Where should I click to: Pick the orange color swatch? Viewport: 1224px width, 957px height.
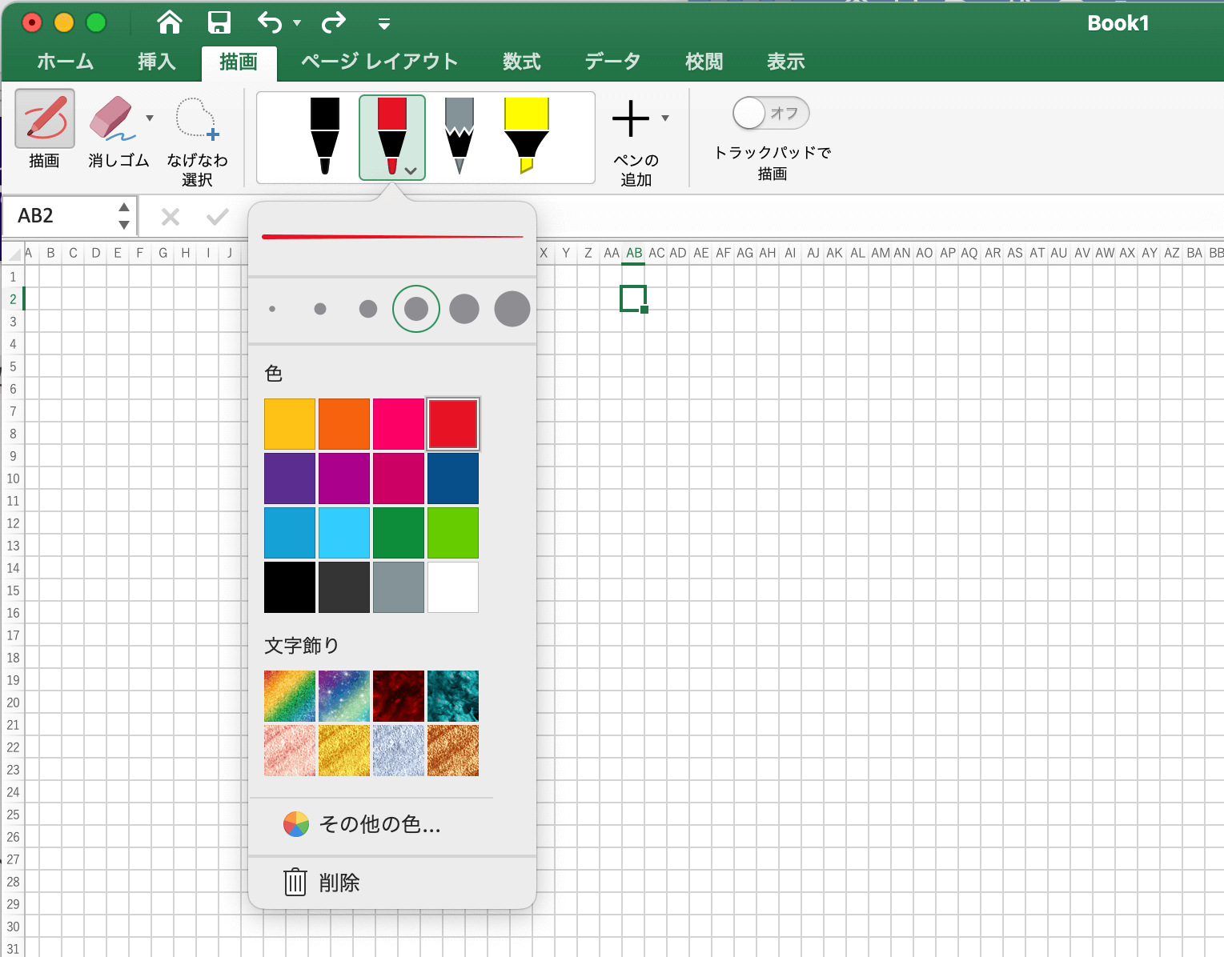344,424
